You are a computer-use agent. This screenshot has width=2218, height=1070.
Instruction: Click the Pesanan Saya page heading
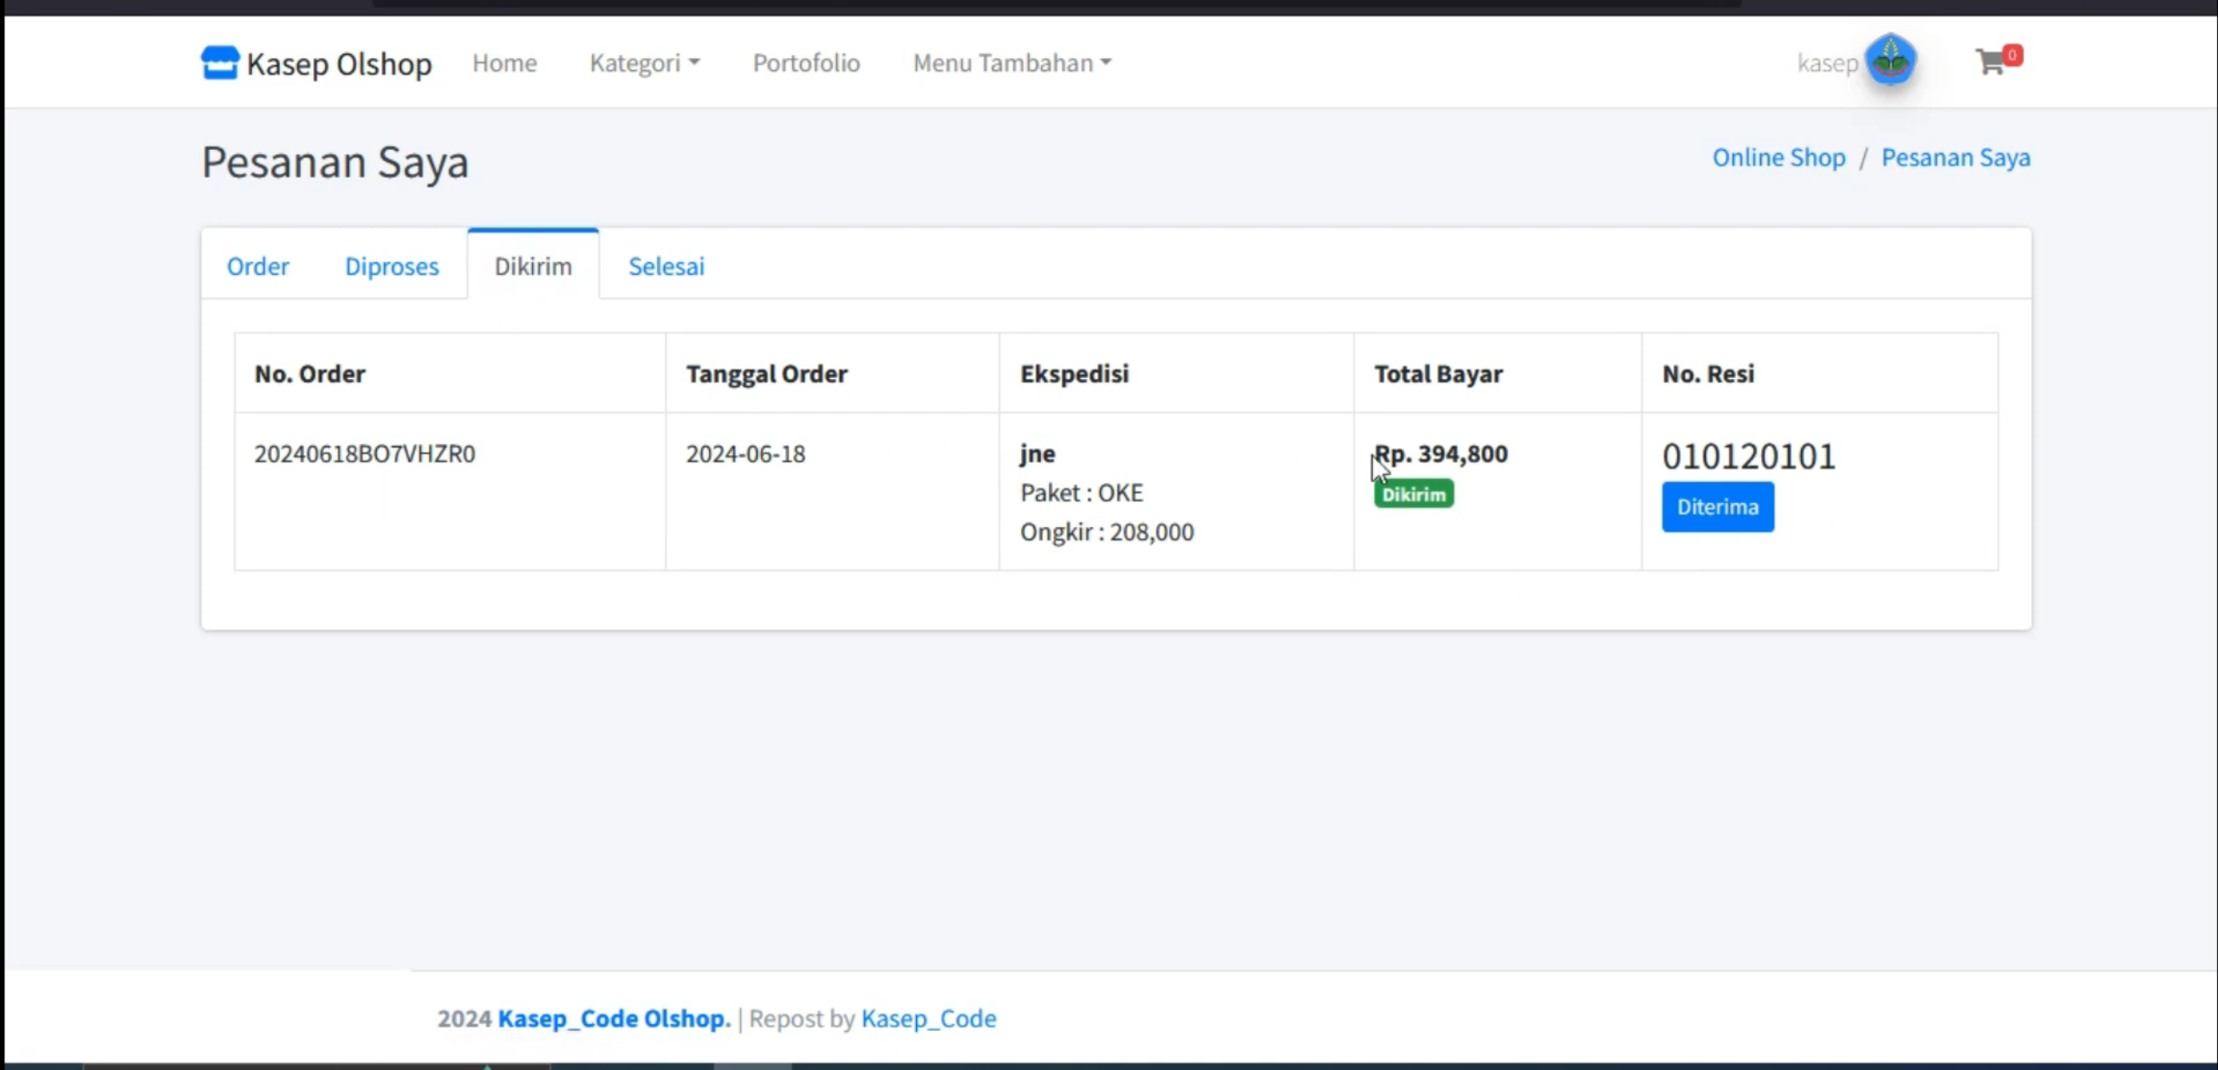(x=335, y=162)
